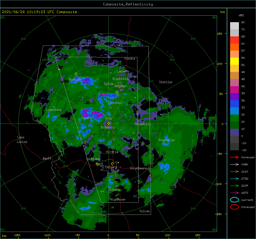Click the Stettler city label
The width and height of the screenshot is (256, 239).
(x=166, y=82)
